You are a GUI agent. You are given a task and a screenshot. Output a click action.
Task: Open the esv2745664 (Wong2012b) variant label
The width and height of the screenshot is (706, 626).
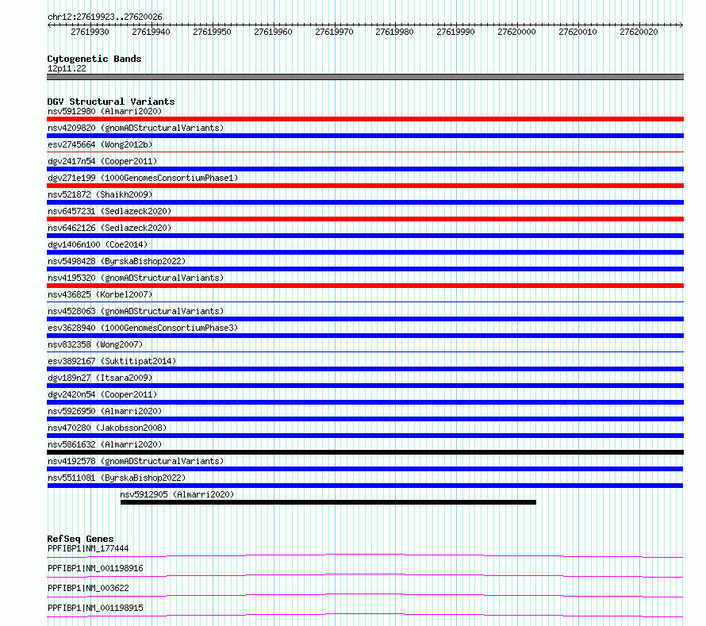[100, 144]
